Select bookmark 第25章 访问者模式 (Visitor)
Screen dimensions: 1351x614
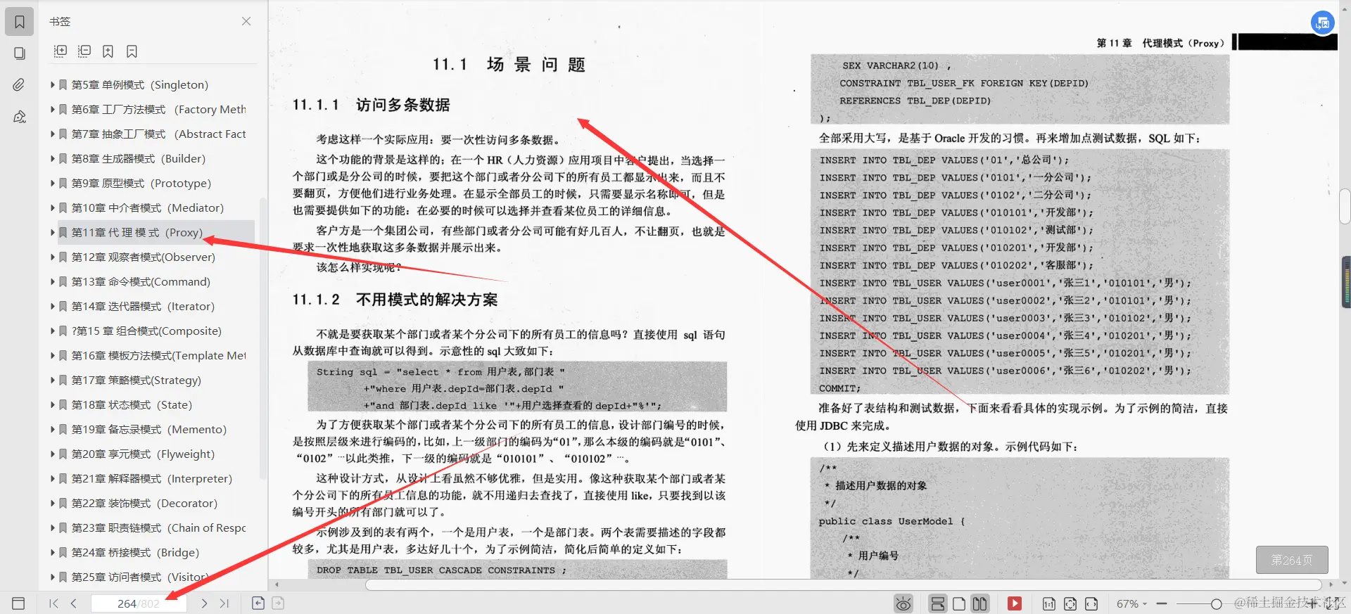[x=140, y=577]
